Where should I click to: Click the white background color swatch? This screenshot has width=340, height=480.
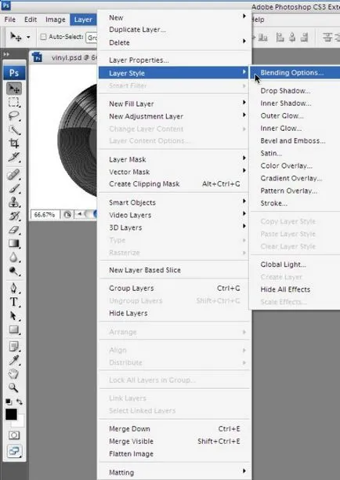click(20, 423)
